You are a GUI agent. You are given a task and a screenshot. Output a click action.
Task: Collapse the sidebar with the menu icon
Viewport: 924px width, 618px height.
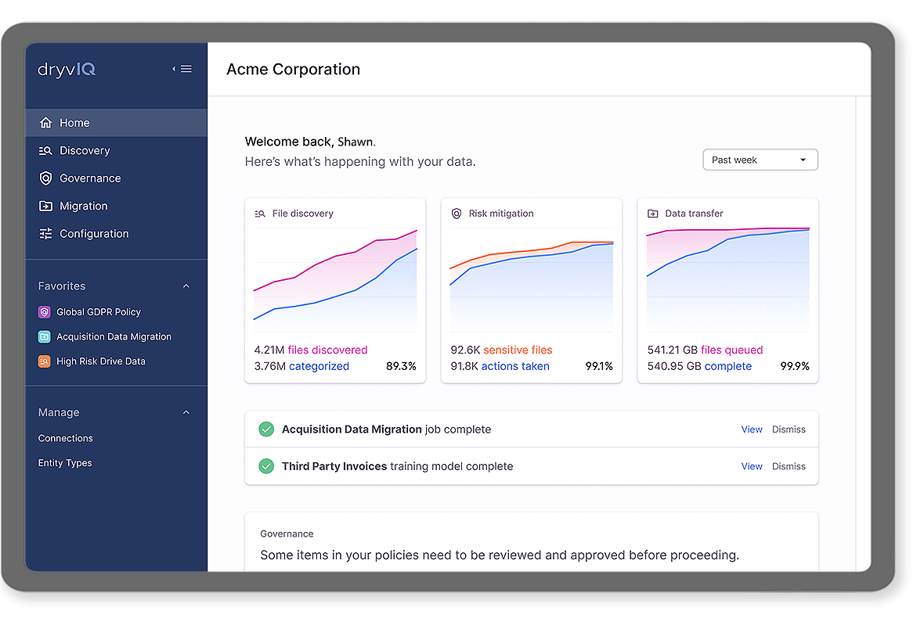pyautogui.click(x=182, y=69)
